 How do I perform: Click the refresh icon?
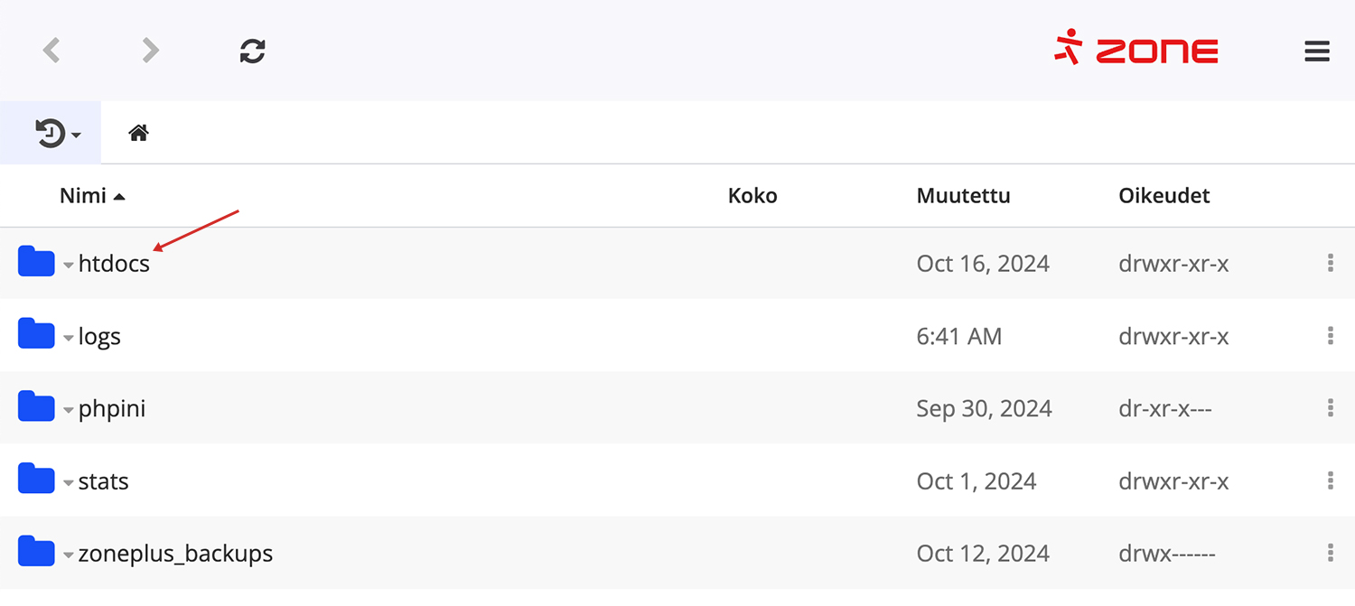(x=252, y=51)
